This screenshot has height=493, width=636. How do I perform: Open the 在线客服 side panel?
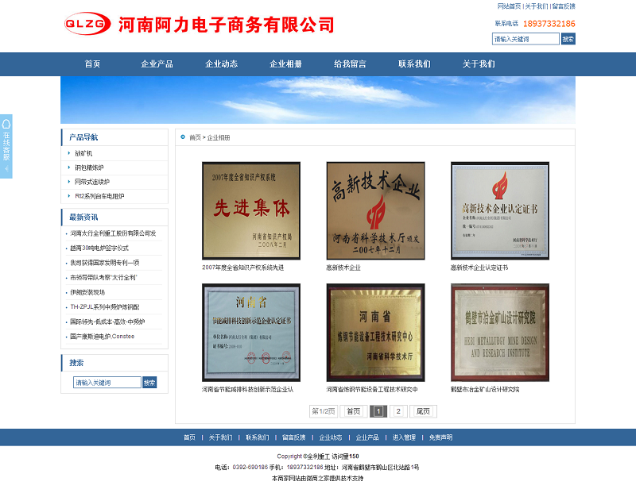(x=6, y=146)
